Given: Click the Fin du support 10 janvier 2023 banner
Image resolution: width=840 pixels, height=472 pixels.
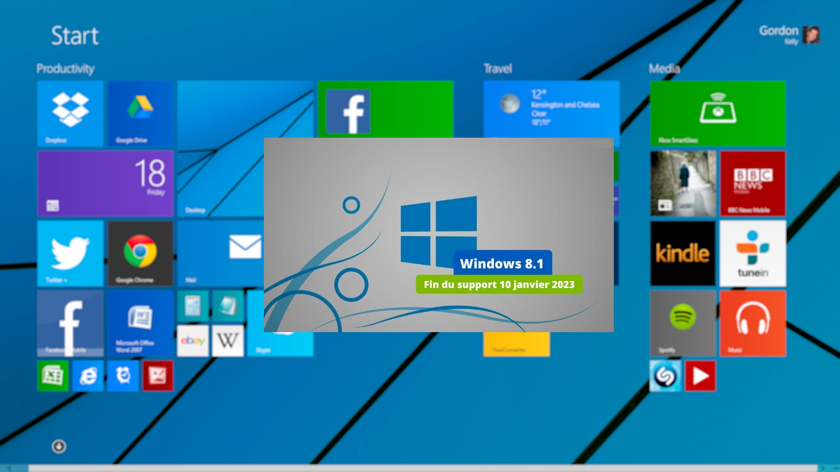Looking at the screenshot, I should pos(499,285).
